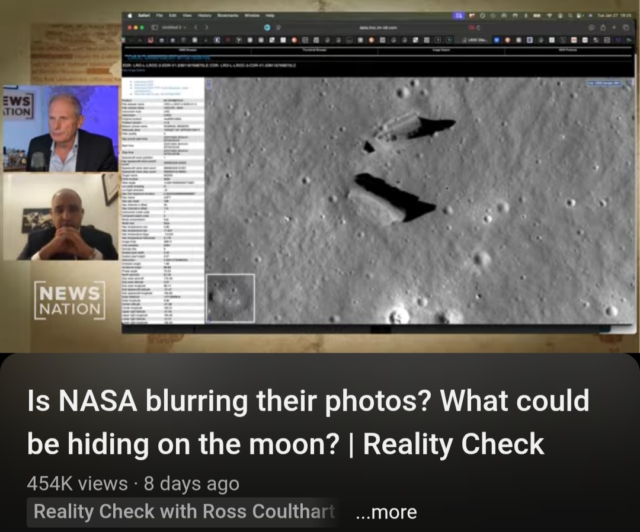Image resolution: width=640 pixels, height=532 pixels.
Task: Open the History menu in the recorded Safari window
Action: pyautogui.click(x=204, y=15)
